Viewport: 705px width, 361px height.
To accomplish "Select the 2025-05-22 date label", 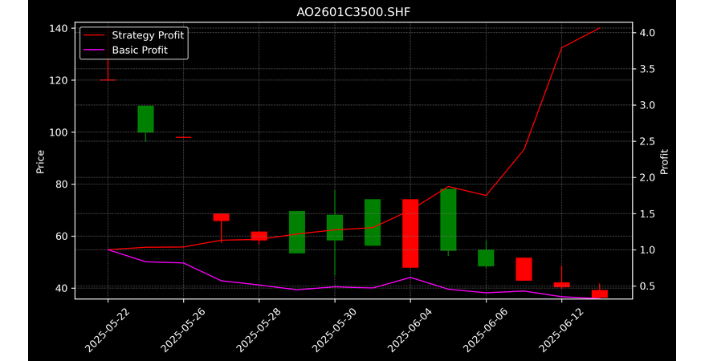I will click(107, 330).
